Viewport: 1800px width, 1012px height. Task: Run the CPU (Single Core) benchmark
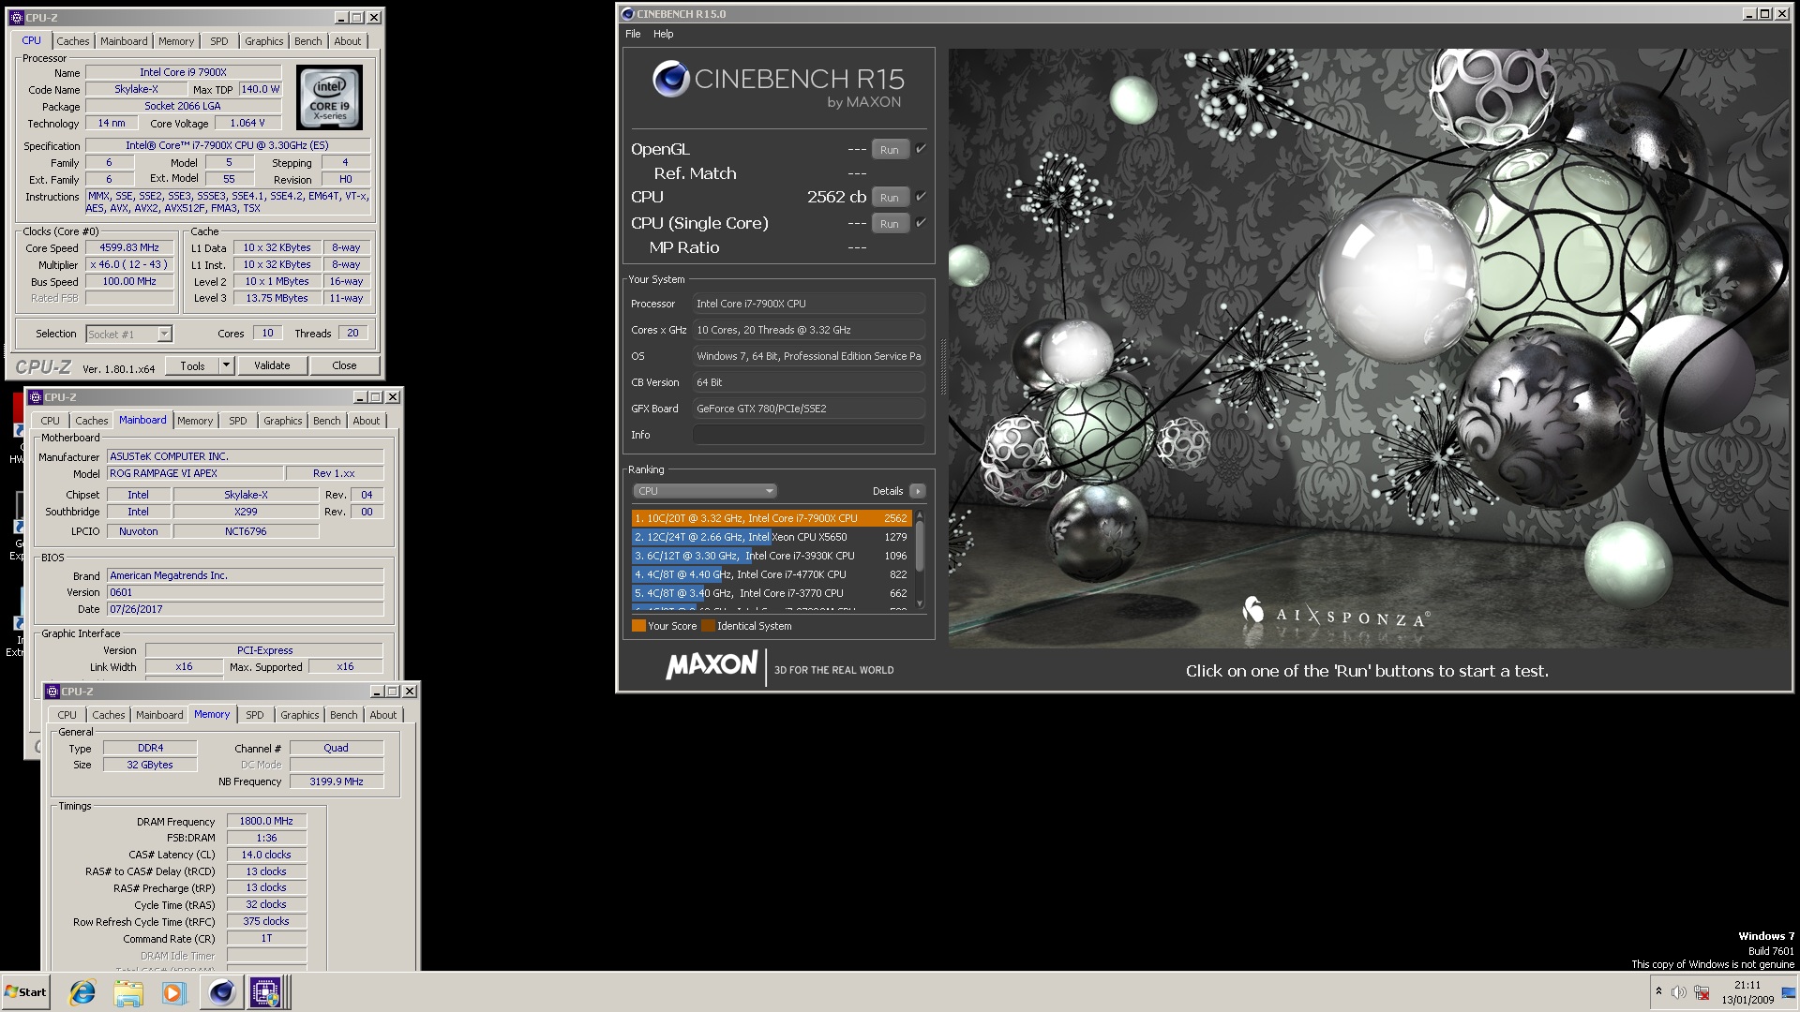point(890,224)
